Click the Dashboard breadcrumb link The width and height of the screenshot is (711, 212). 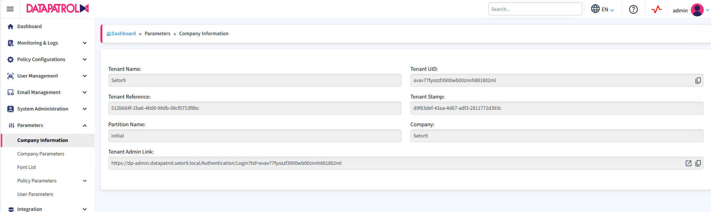(x=123, y=34)
